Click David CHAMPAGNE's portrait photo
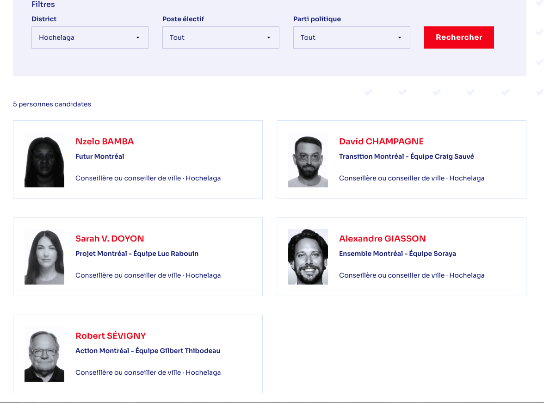Image resolution: width=544 pixels, height=403 pixels. tap(308, 160)
